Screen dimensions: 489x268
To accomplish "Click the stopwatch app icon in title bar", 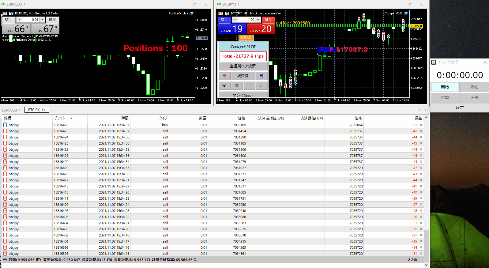I will pyautogui.click(x=434, y=62).
